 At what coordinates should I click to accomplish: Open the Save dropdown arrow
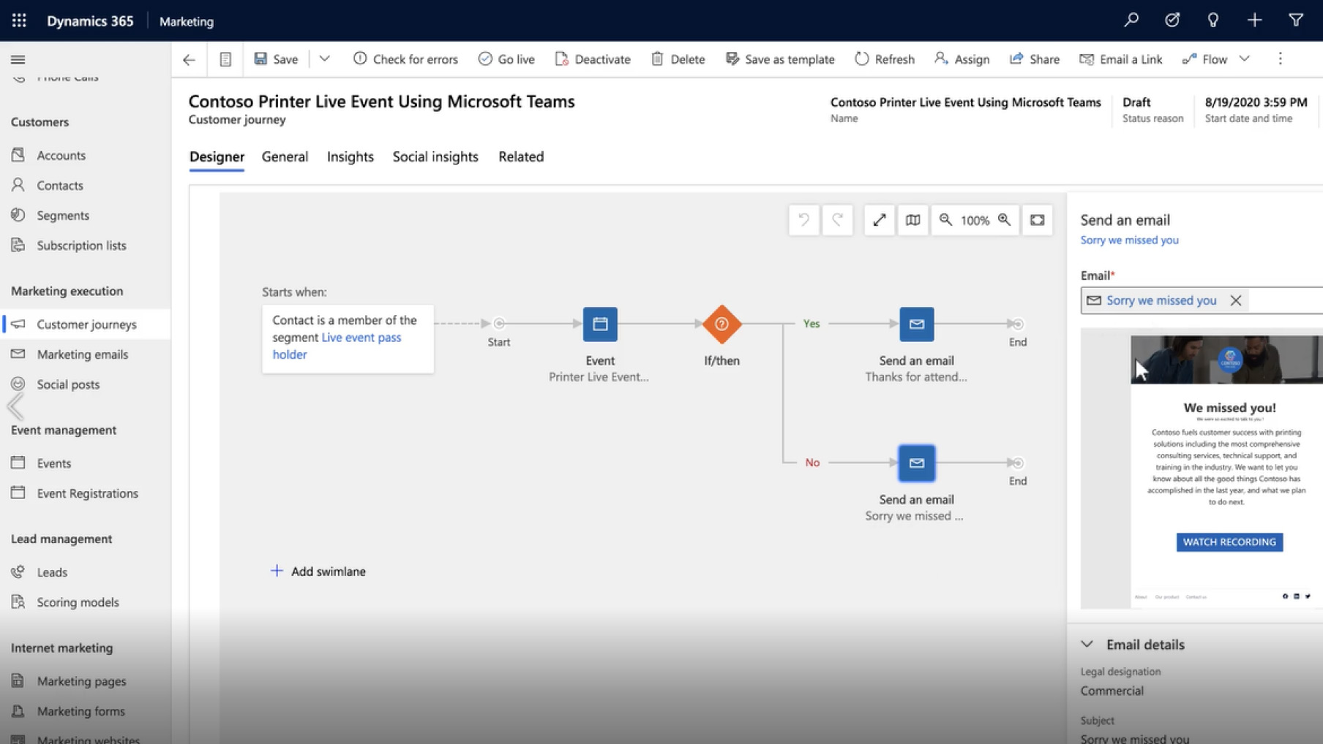click(324, 59)
